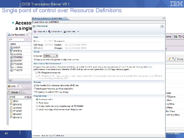Click the LGDPDB01 breadcrumb program icon
Viewport: 184px width, 138px height.
coord(64,32)
